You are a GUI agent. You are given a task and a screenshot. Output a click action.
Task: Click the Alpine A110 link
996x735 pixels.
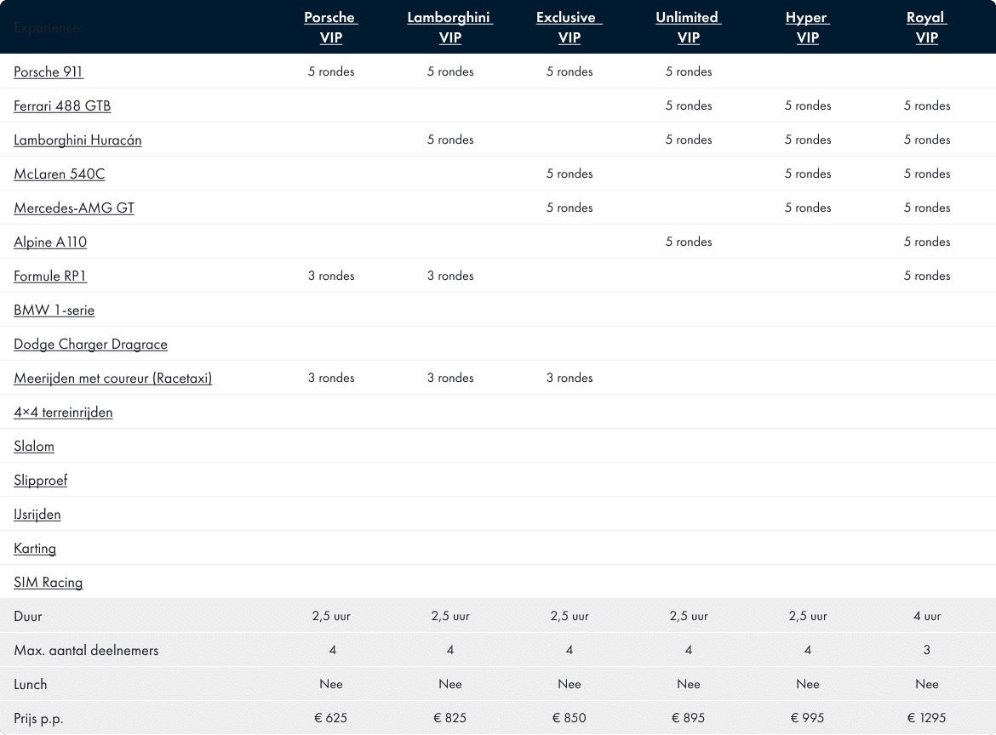50,242
